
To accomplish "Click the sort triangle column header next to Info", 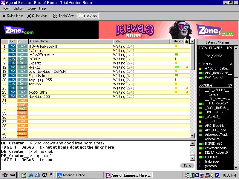I will 23,41.
